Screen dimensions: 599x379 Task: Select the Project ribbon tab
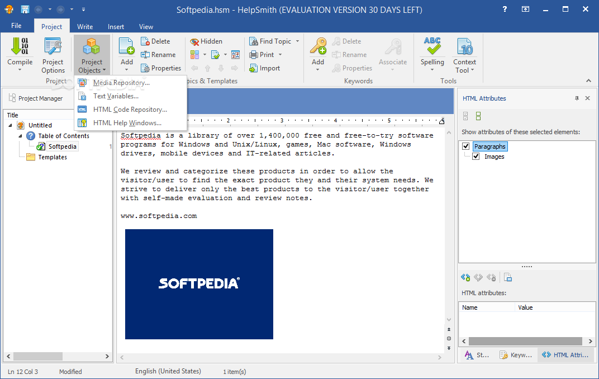click(x=51, y=27)
